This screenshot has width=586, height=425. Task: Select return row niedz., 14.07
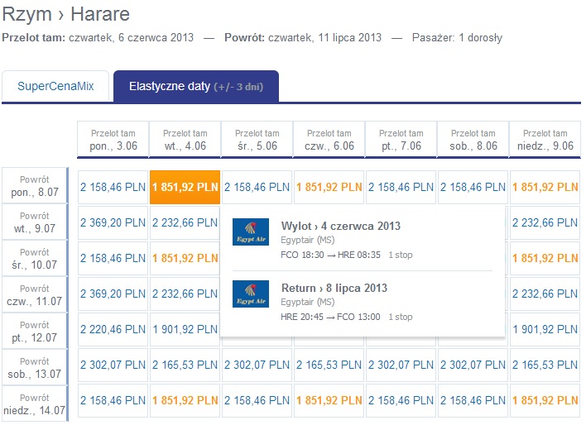(x=35, y=404)
